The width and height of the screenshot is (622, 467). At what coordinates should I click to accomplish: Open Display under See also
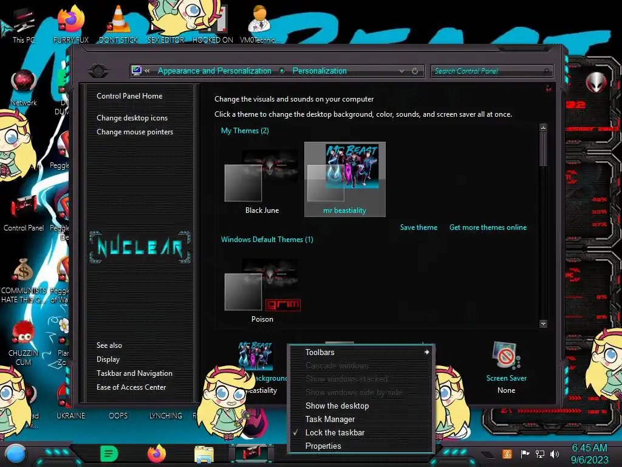(x=108, y=359)
